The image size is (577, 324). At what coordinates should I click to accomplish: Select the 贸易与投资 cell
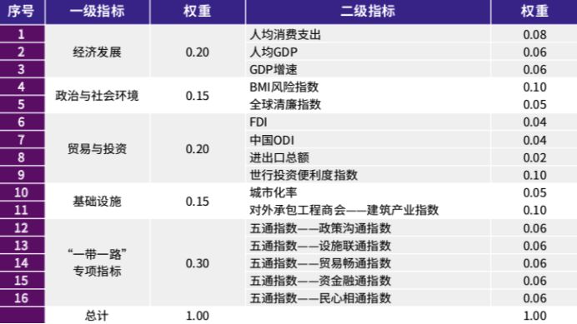[98, 148]
